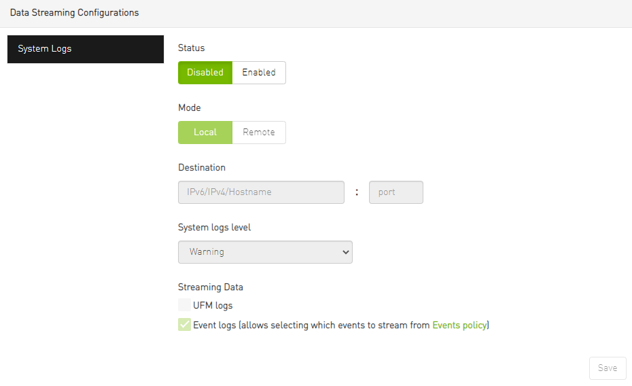The image size is (632, 386).
Task: Click the chevron arrow on Warning select
Action: tap(346, 252)
